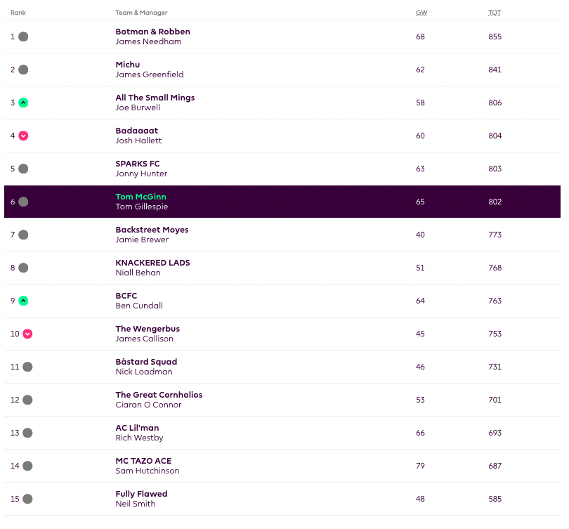
Task: Click the Rank column header
Action: (x=18, y=13)
